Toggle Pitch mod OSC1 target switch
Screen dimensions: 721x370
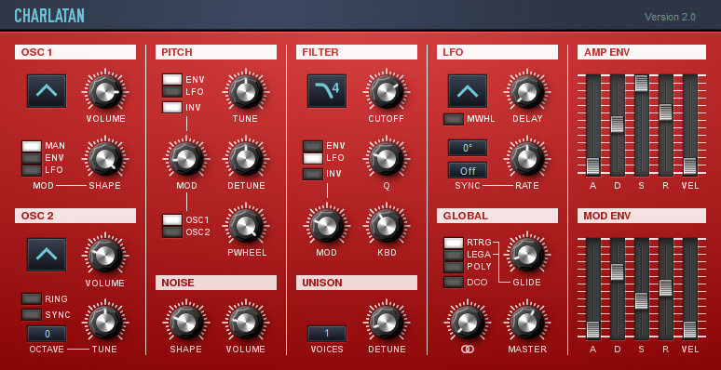[172, 220]
